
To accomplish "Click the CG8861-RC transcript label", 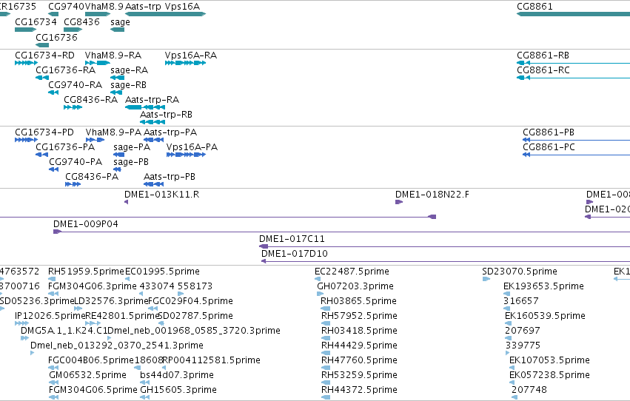I will click(x=543, y=70).
